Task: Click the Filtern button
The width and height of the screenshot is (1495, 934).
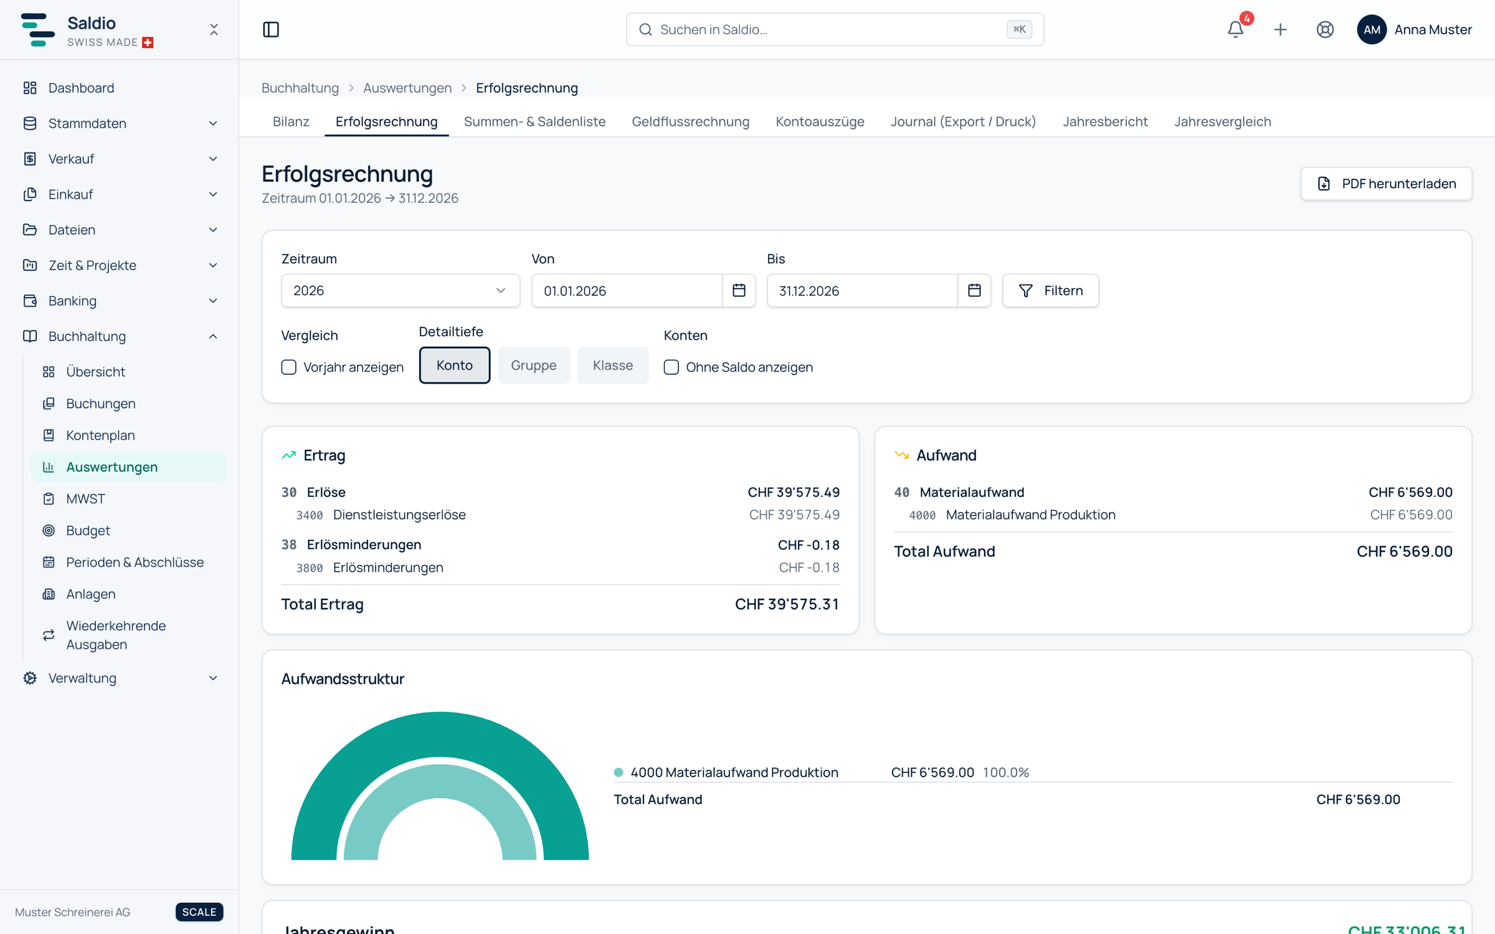Action: tap(1050, 290)
